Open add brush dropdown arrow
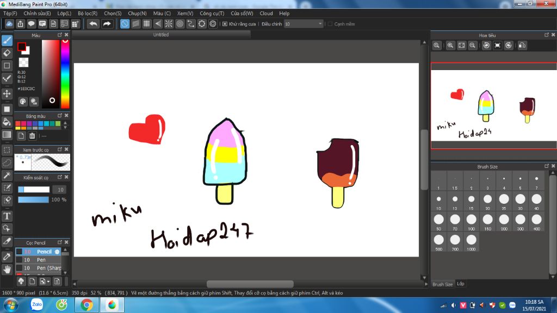 (x=48, y=281)
